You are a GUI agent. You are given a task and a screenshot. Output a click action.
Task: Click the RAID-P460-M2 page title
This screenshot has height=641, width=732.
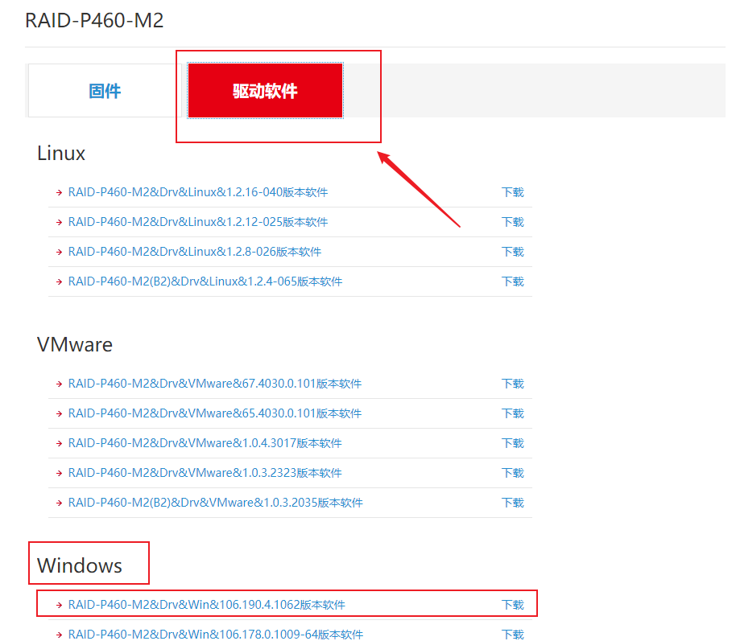pyautogui.click(x=94, y=21)
